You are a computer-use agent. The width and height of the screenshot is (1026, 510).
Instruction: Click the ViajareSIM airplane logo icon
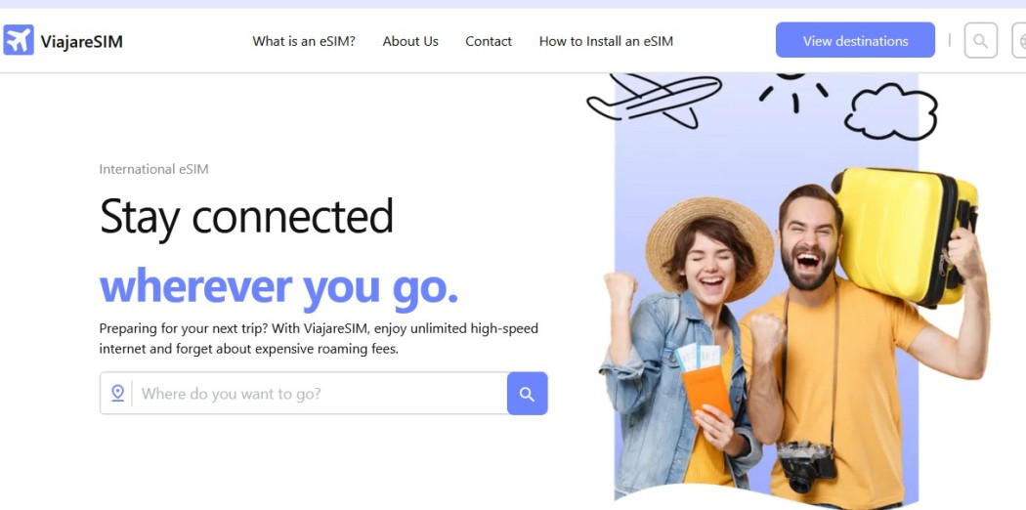click(19, 40)
